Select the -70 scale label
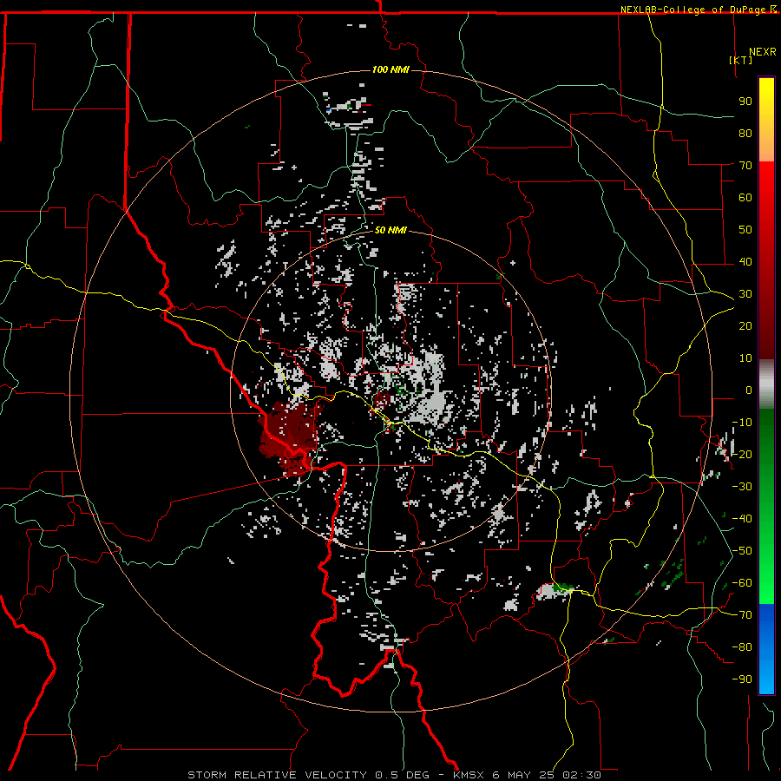The height and width of the screenshot is (781, 781). click(742, 615)
